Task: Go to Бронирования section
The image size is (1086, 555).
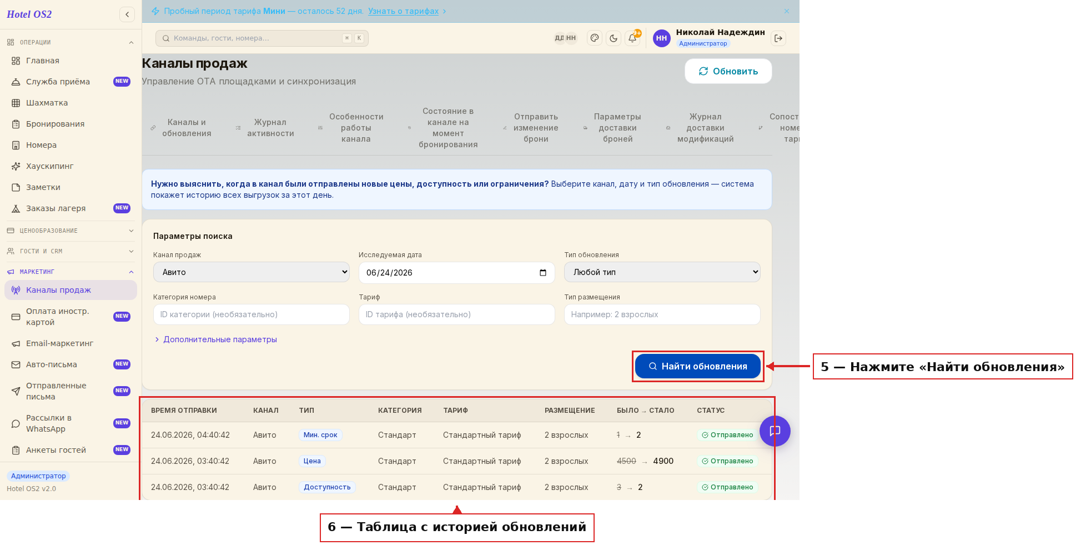Action: [71, 124]
